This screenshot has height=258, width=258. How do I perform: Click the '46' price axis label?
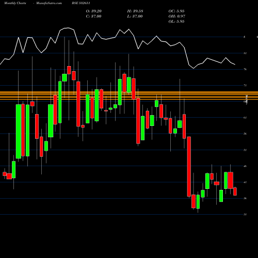point(245,166)
